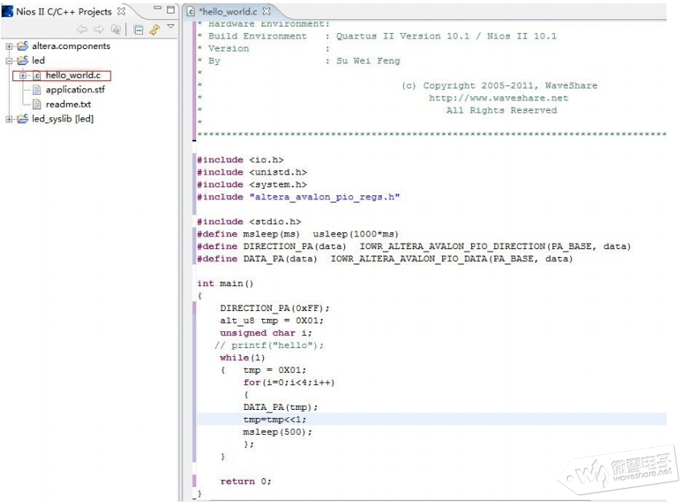Close the Nios II C/C++ Projects view

tap(121, 11)
